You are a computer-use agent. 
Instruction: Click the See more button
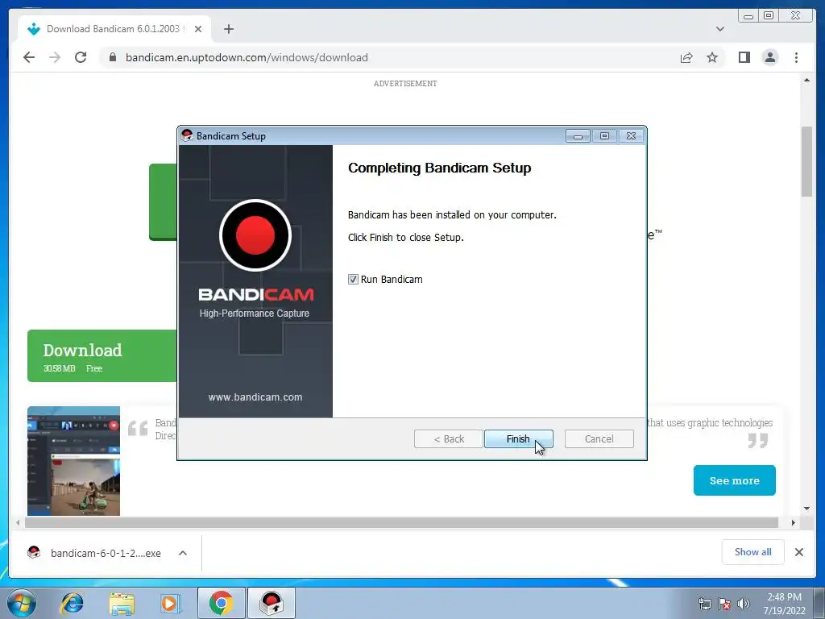(735, 480)
